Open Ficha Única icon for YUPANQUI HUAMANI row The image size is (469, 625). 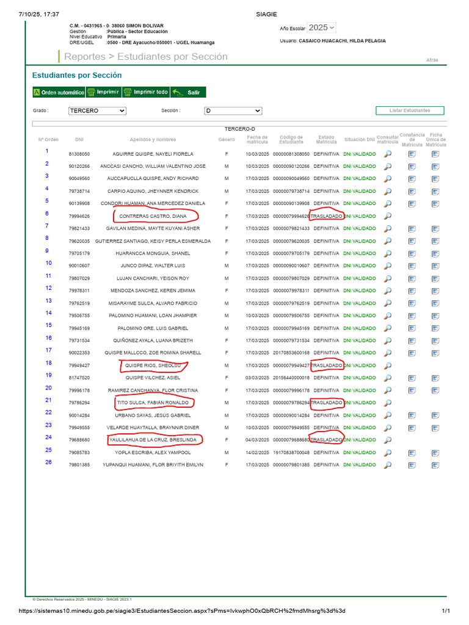click(435, 466)
